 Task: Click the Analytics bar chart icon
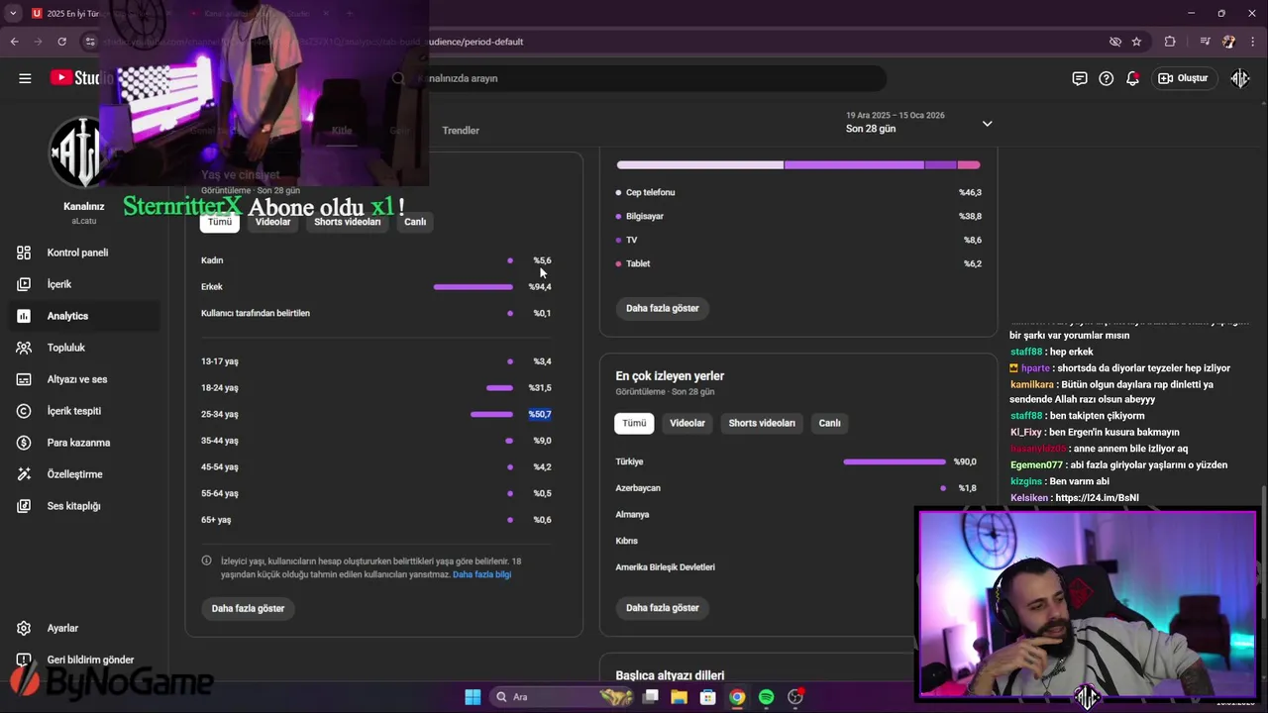click(x=24, y=316)
